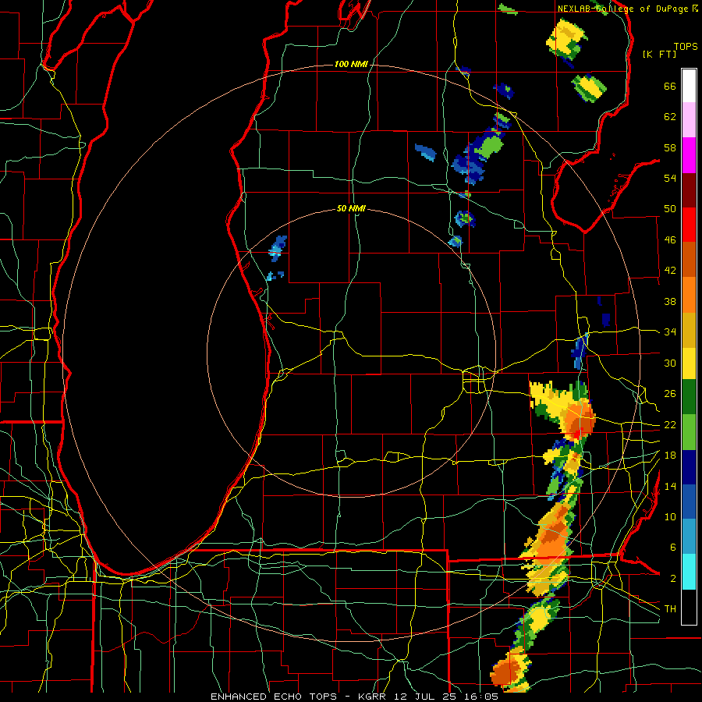Click the gold 38 kft legend swatch
Screen dimensions: 702x702
click(689, 329)
